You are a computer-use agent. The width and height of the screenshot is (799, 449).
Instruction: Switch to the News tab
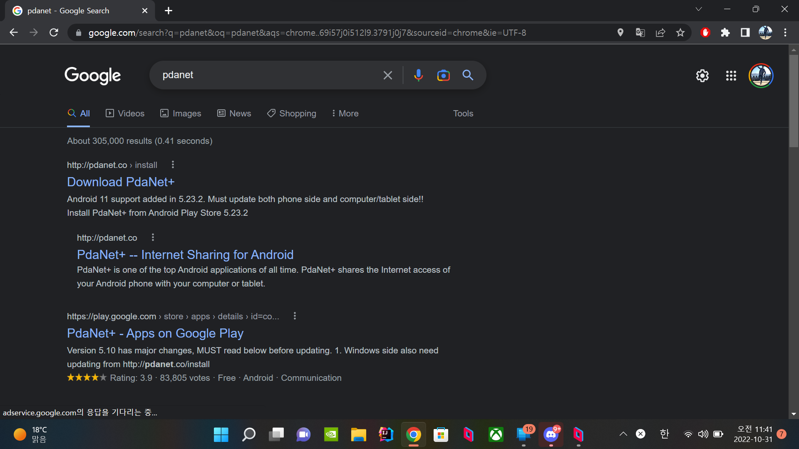[234, 113]
